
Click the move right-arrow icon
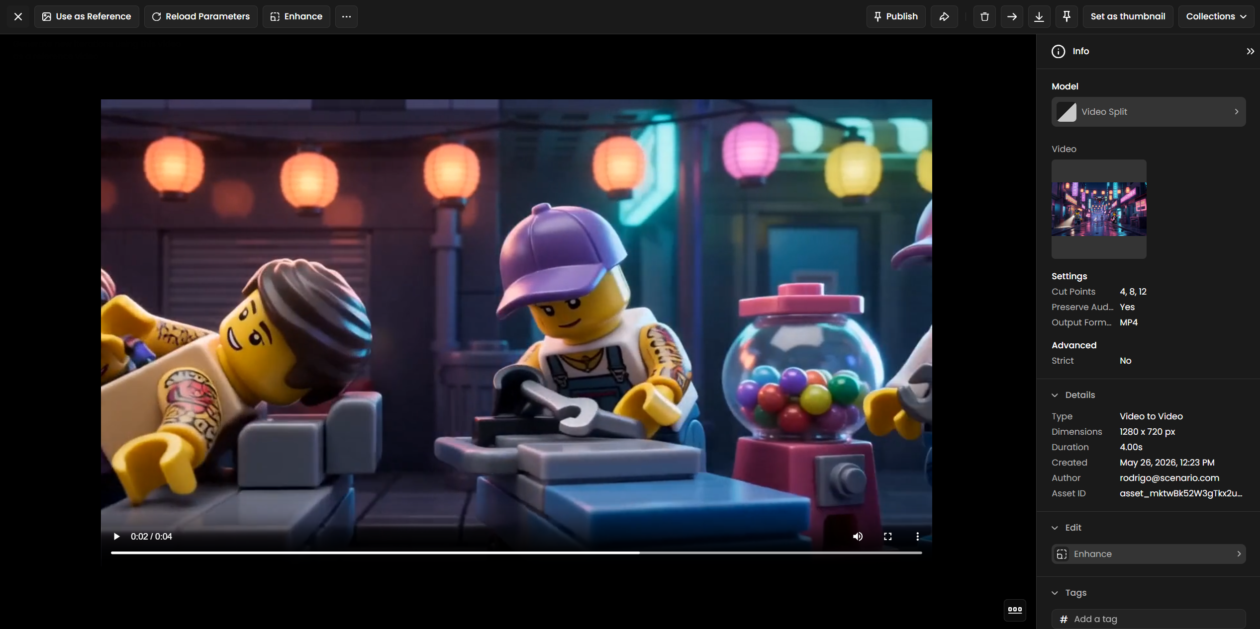(x=1012, y=16)
